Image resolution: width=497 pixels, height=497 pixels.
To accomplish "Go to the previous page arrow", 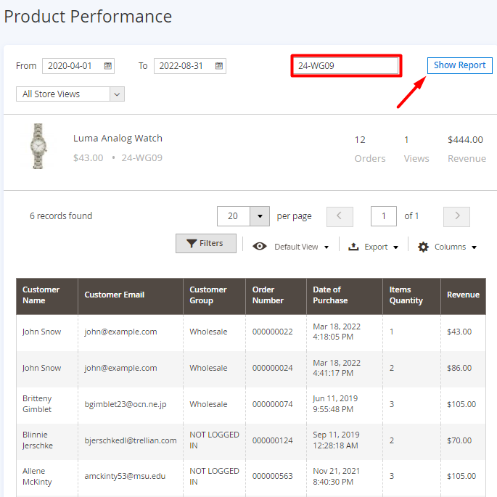I will point(340,216).
